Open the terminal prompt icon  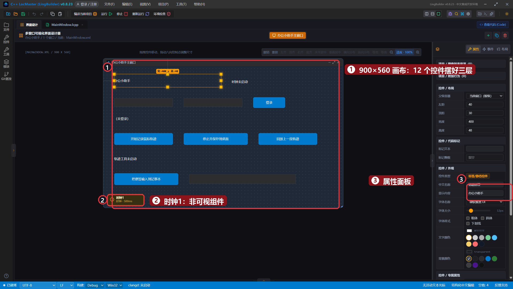(486, 14)
